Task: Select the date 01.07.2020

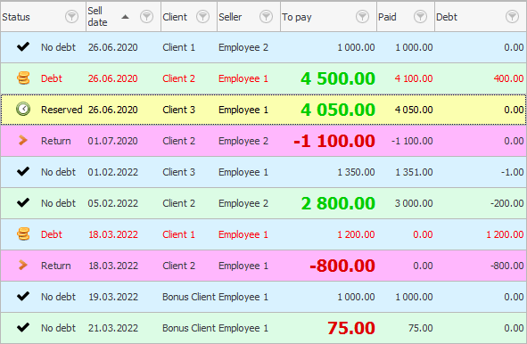Action: click(112, 141)
